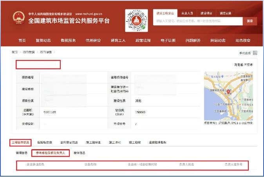
Task: Open the WeChat mini-program QR code
Action: point(137,20)
